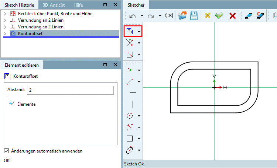Open the circle tool dropdown arrow
Image resolution: width=277 pixels, height=168 pixels.
pos(139,116)
